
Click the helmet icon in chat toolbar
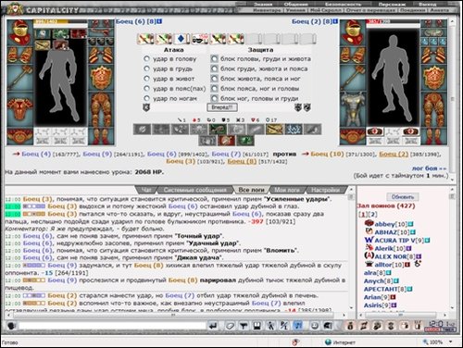click(328, 326)
